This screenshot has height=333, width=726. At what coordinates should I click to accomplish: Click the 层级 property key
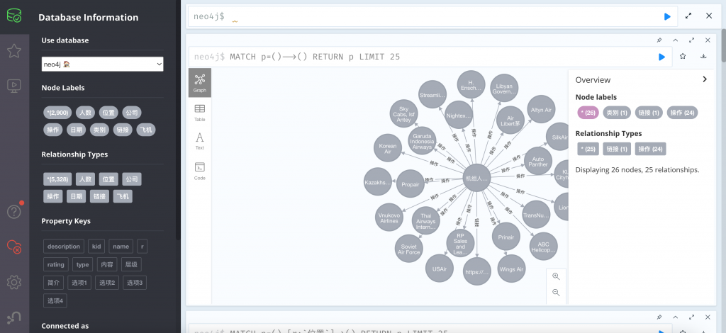131,264
